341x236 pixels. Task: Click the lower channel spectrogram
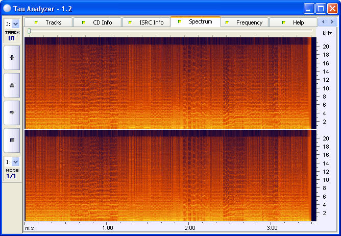168,176
